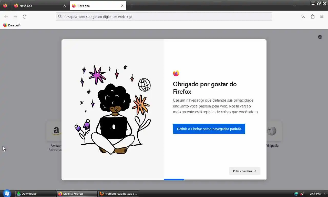
Task: Reload the current page
Action: 25,17
